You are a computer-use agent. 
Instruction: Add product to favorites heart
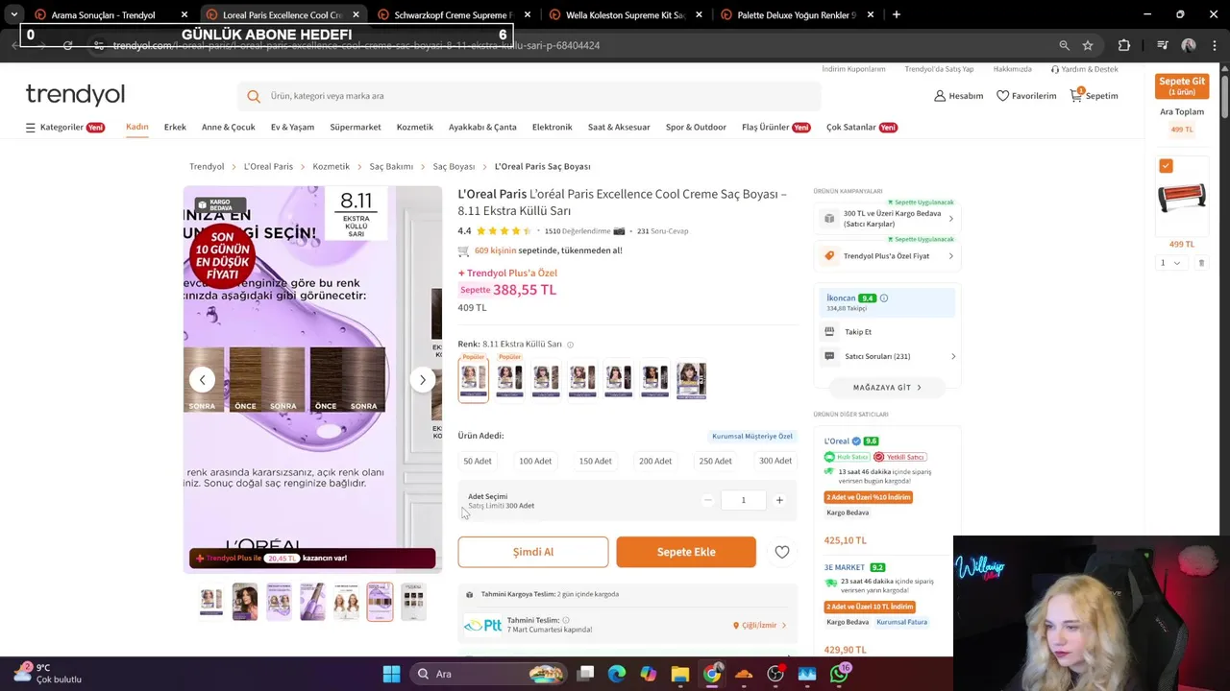pos(782,552)
